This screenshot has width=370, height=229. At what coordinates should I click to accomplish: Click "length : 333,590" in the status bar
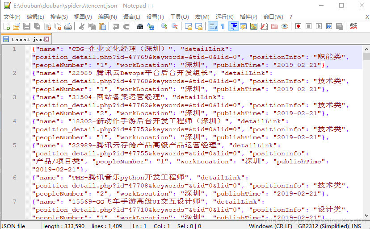point(64,226)
